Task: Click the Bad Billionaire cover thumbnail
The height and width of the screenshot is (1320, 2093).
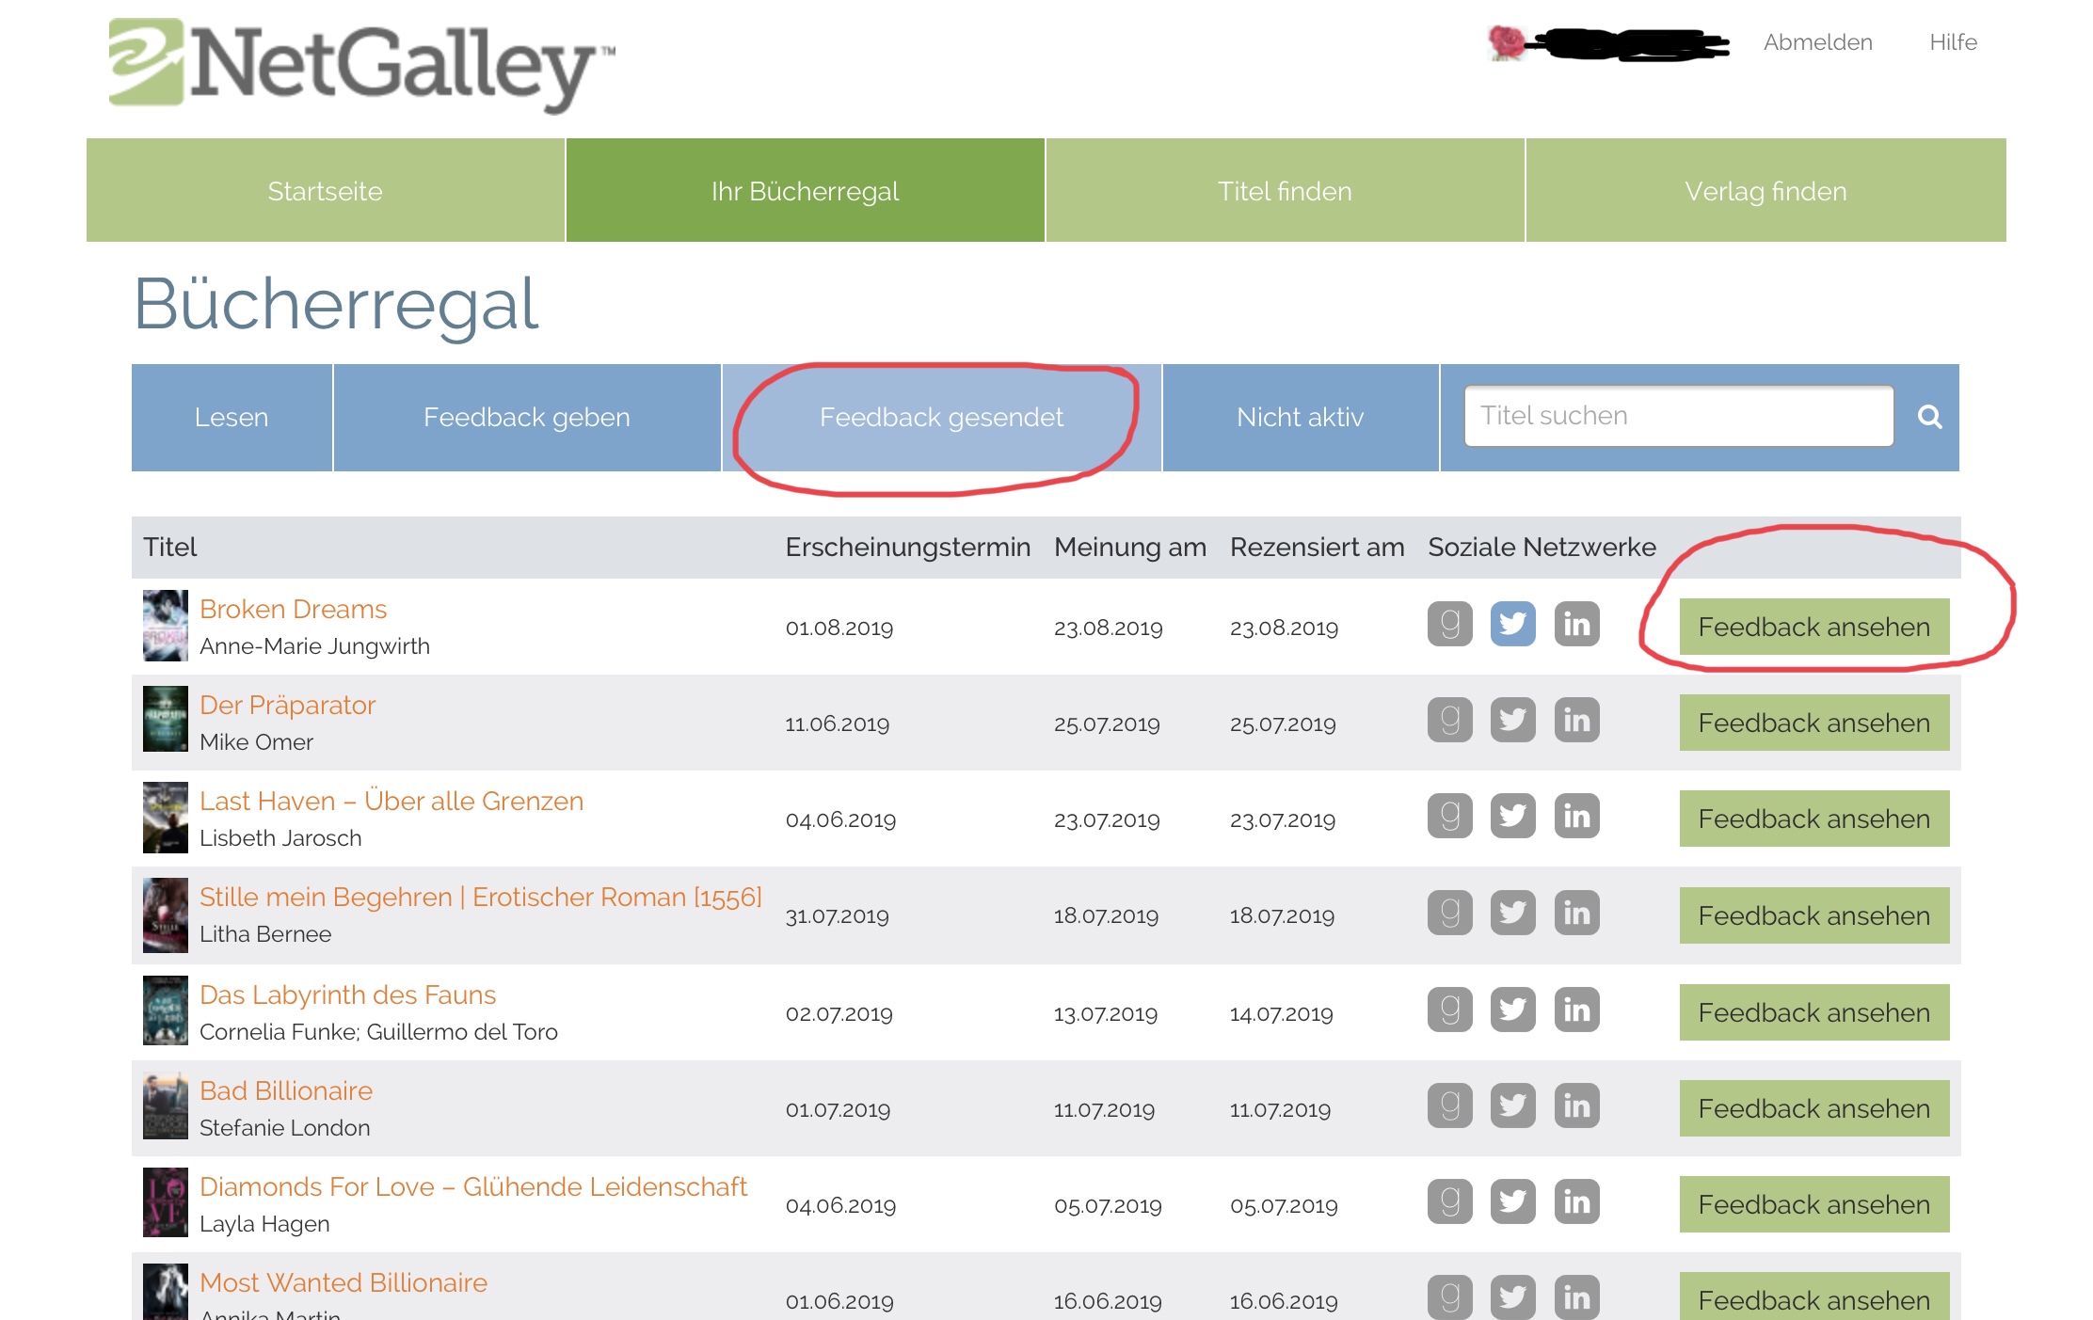Action: pyautogui.click(x=166, y=1106)
